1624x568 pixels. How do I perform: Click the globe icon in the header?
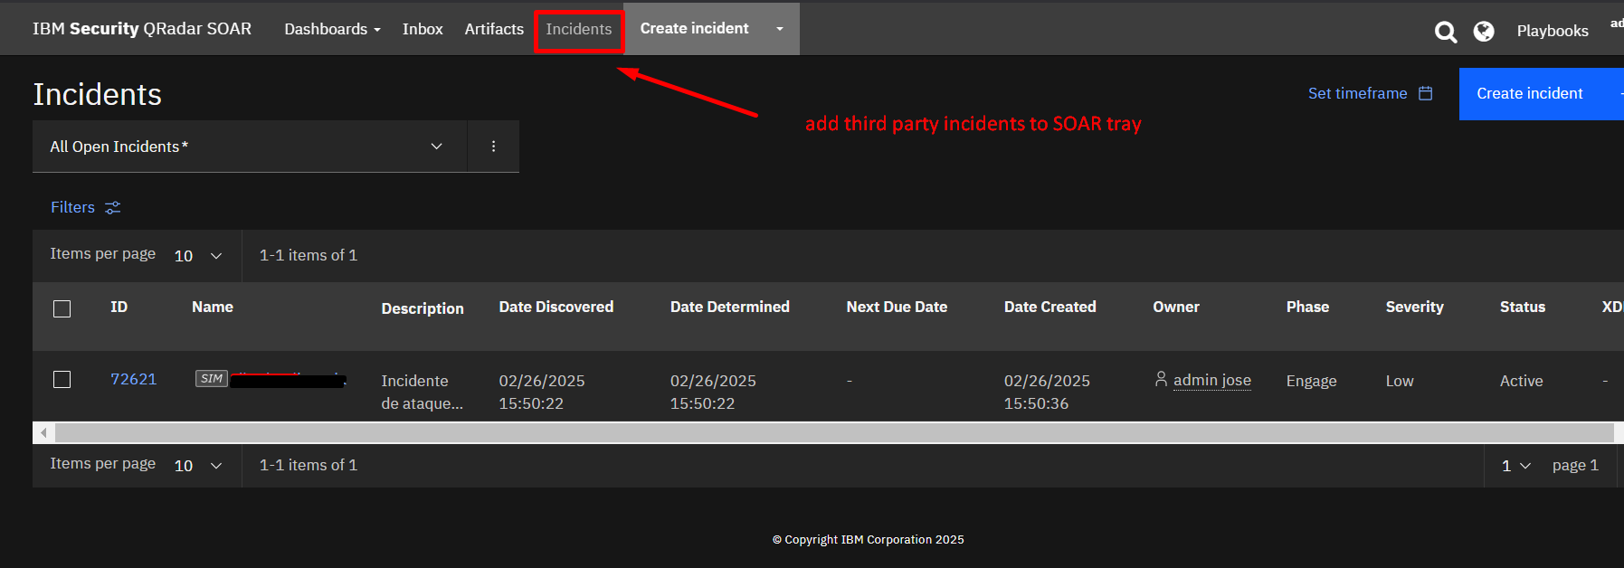point(1484,32)
